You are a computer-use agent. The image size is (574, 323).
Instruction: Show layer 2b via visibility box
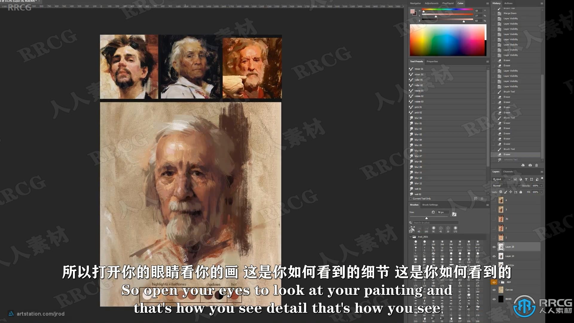point(494,219)
